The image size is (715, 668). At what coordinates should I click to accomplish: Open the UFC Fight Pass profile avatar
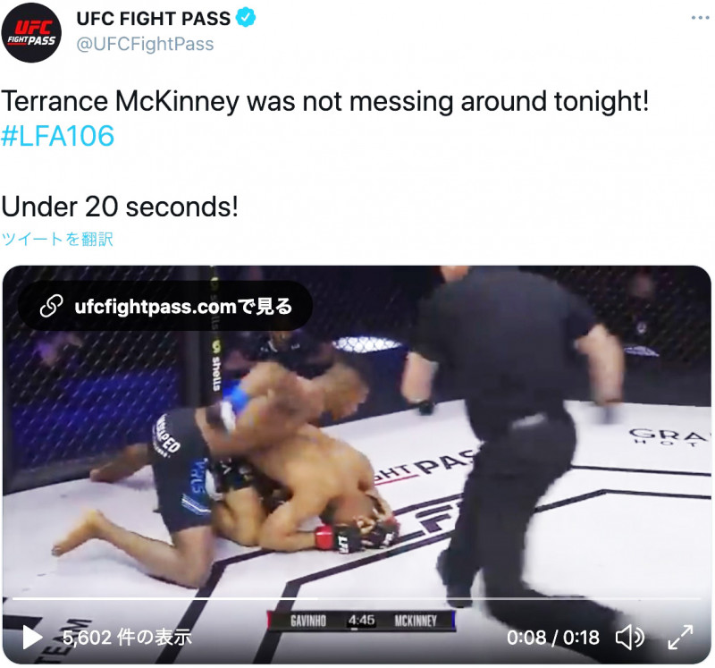point(31,33)
